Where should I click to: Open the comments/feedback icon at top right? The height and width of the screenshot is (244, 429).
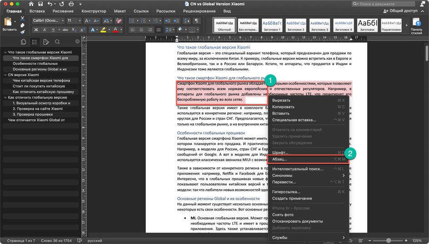click(423, 4)
